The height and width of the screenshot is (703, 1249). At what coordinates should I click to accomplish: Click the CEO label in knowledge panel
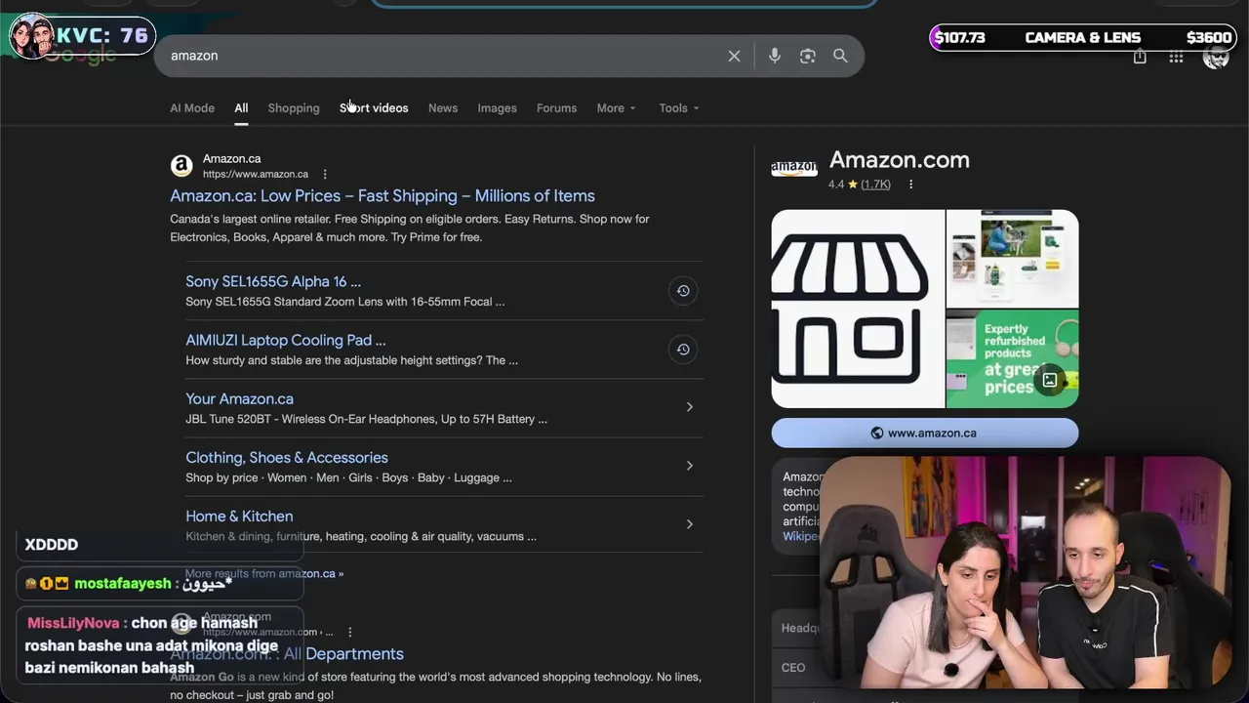click(793, 668)
